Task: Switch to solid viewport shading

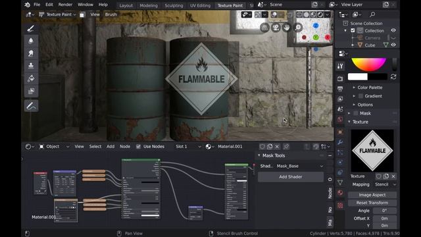Action: tap(306, 14)
